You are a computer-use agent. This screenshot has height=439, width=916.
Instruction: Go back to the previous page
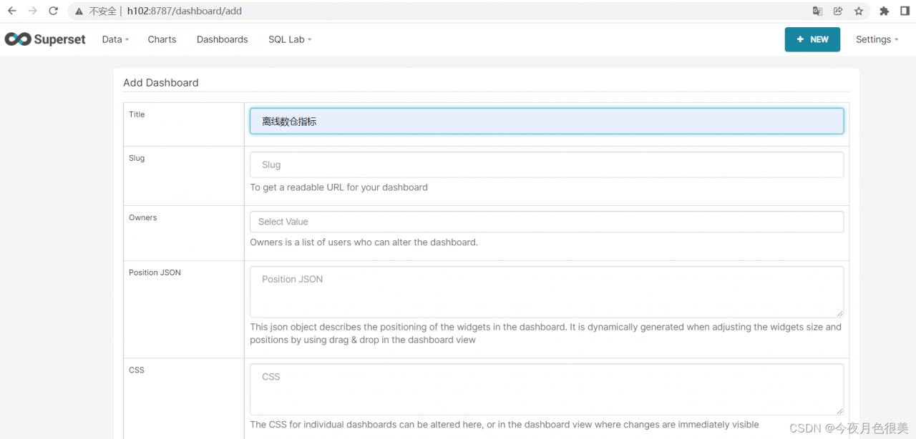pos(12,11)
